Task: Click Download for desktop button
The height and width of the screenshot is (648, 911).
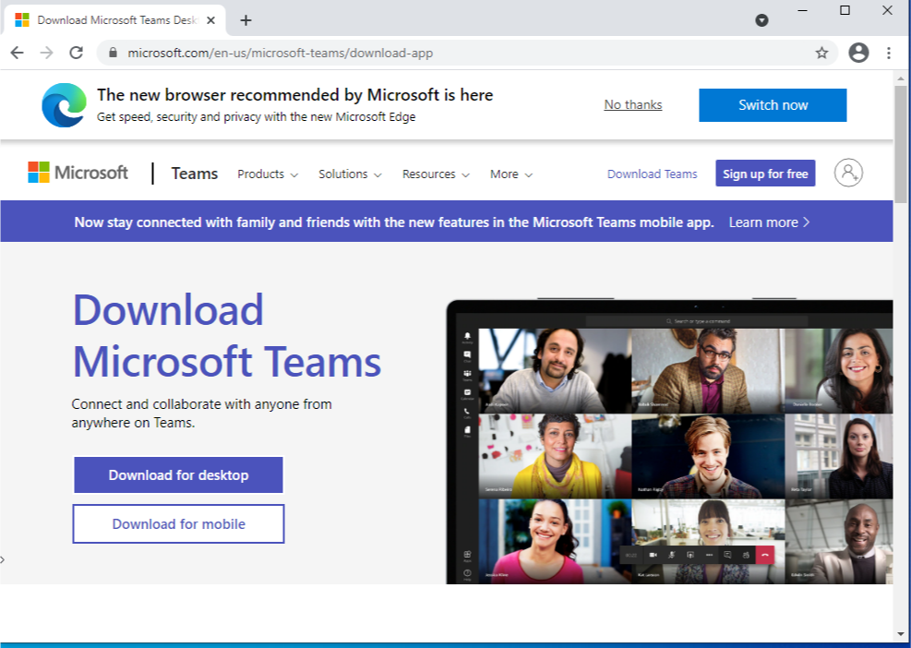Action: (178, 474)
